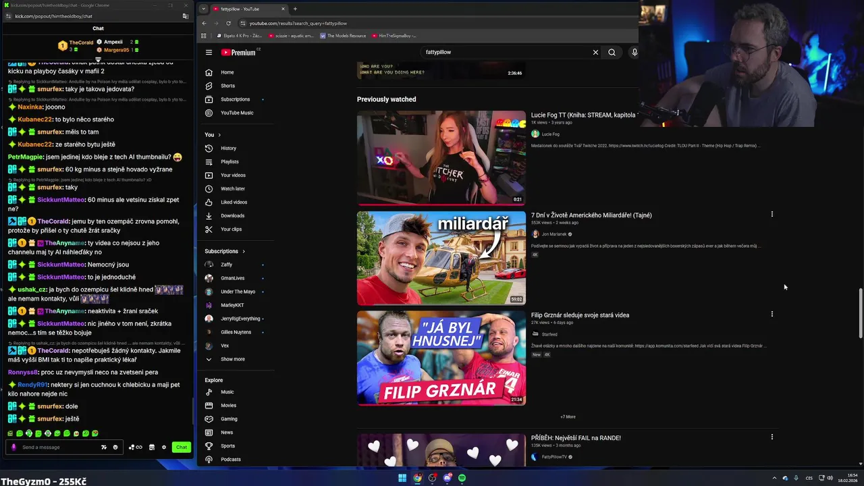This screenshot has height=486, width=864.
Task: Clear the fattypillow search text
Action: point(595,52)
